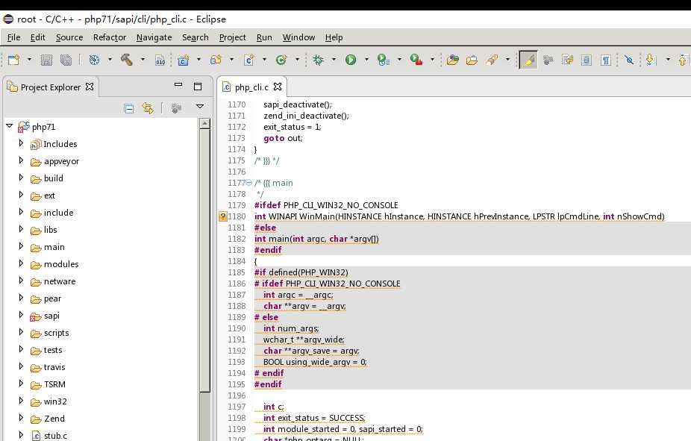Screen dimensions: 691x441
Task: Click the Build hammer icon
Action: 126,60
